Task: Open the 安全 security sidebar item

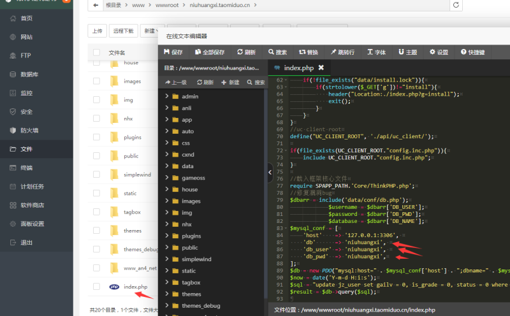Action: click(x=36, y=111)
